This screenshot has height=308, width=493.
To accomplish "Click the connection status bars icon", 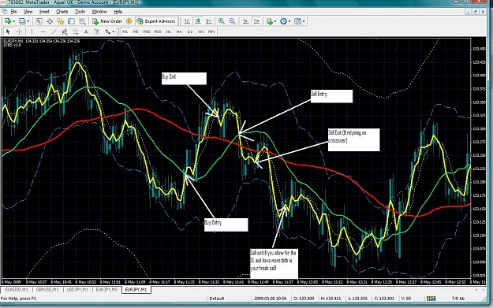I will (431, 299).
